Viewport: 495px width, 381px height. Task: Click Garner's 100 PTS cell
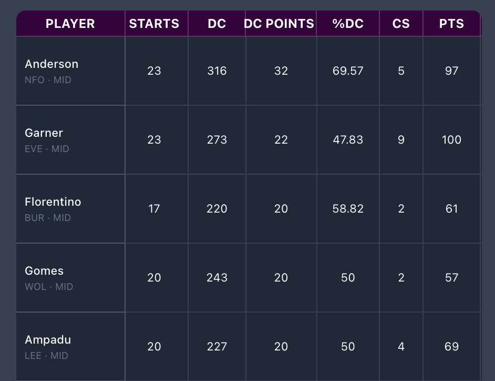click(x=451, y=139)
